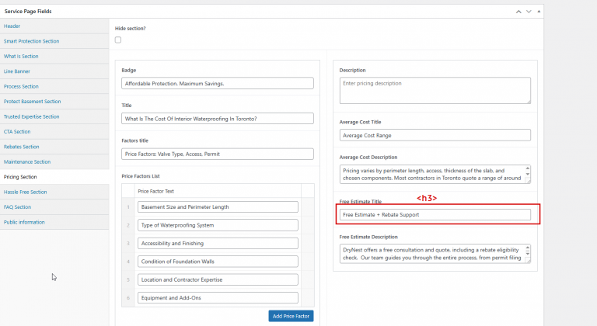Click the Accessibility and Finishing factor field
Screen dimensions: 597x326
coord(218,243)
